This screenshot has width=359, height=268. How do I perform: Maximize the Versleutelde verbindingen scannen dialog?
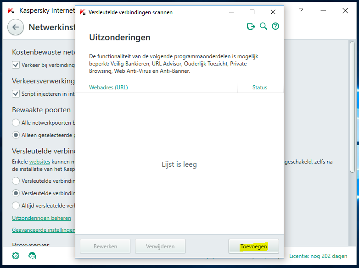click(252, 12)
